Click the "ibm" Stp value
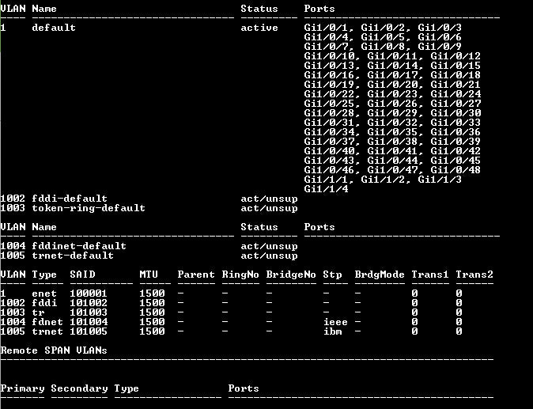 (x=332, y=331)
